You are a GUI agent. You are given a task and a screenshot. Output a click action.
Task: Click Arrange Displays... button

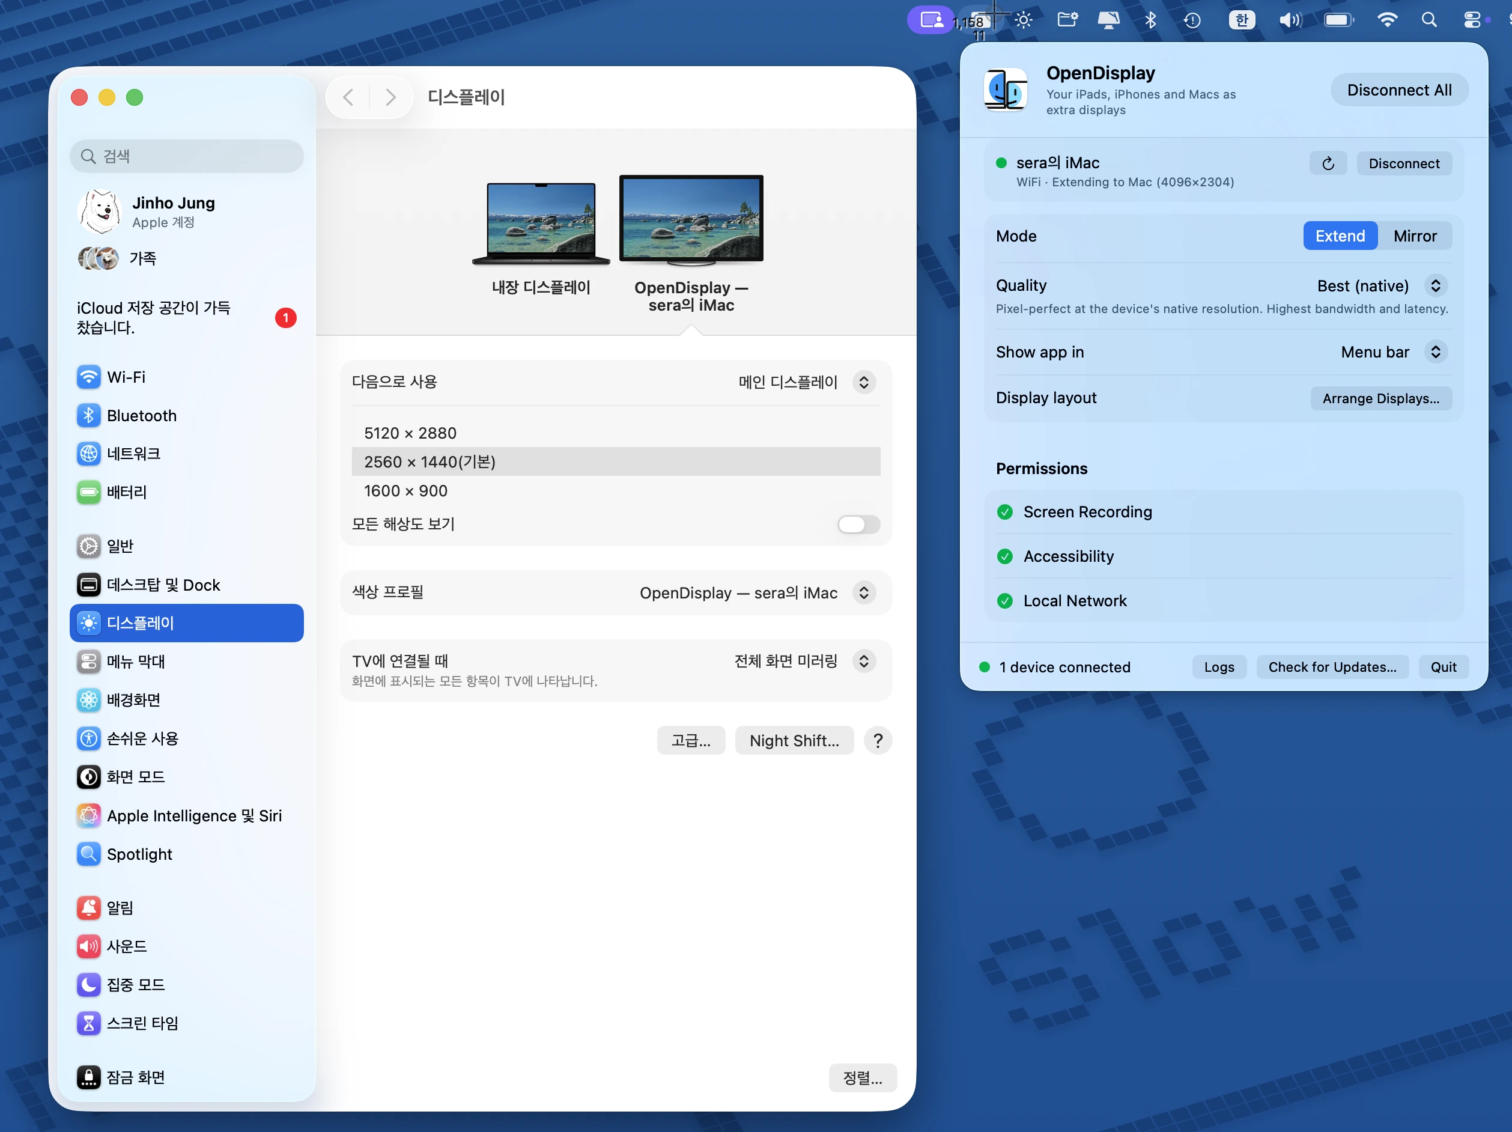[x=1381, y=398]
